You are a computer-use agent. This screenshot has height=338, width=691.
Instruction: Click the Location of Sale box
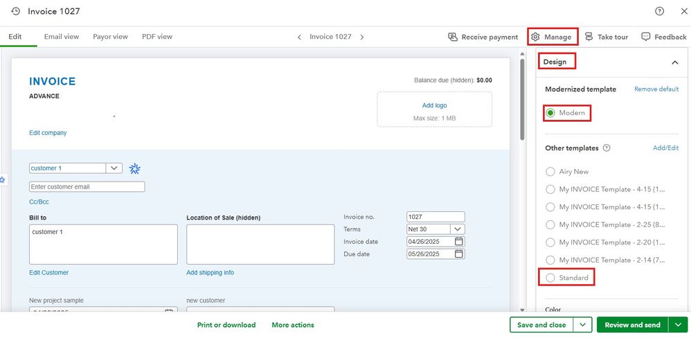(x=260, y=244)
